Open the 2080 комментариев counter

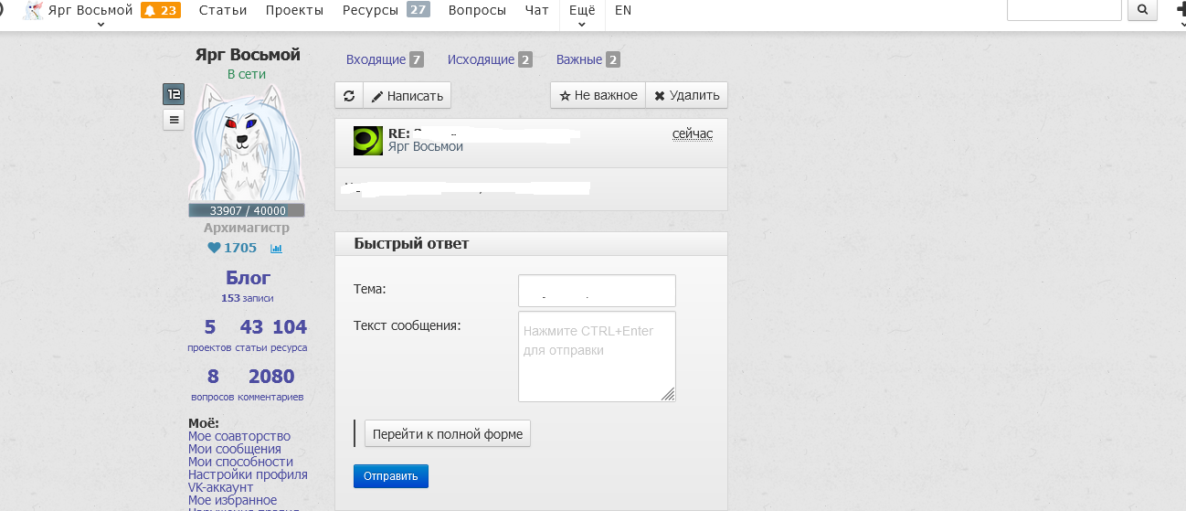click(271, 384)
